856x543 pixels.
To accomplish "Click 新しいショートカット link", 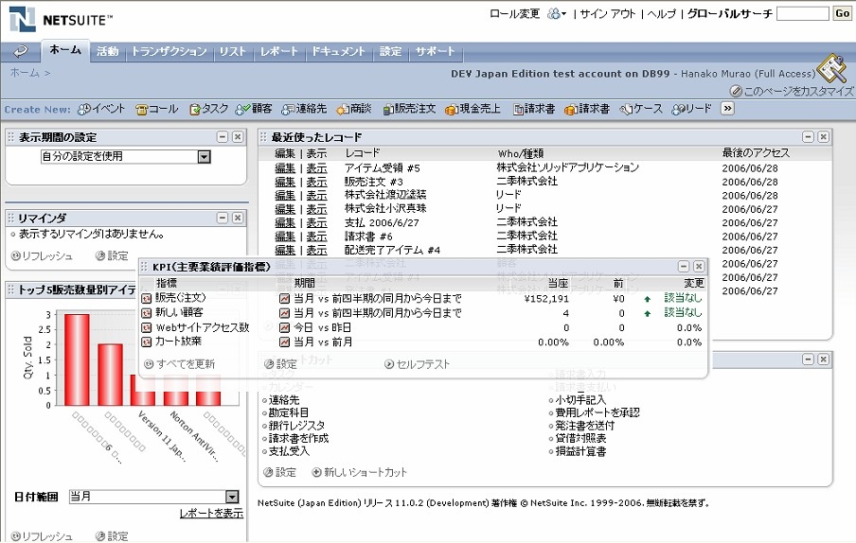I will [x=360, y=473].
